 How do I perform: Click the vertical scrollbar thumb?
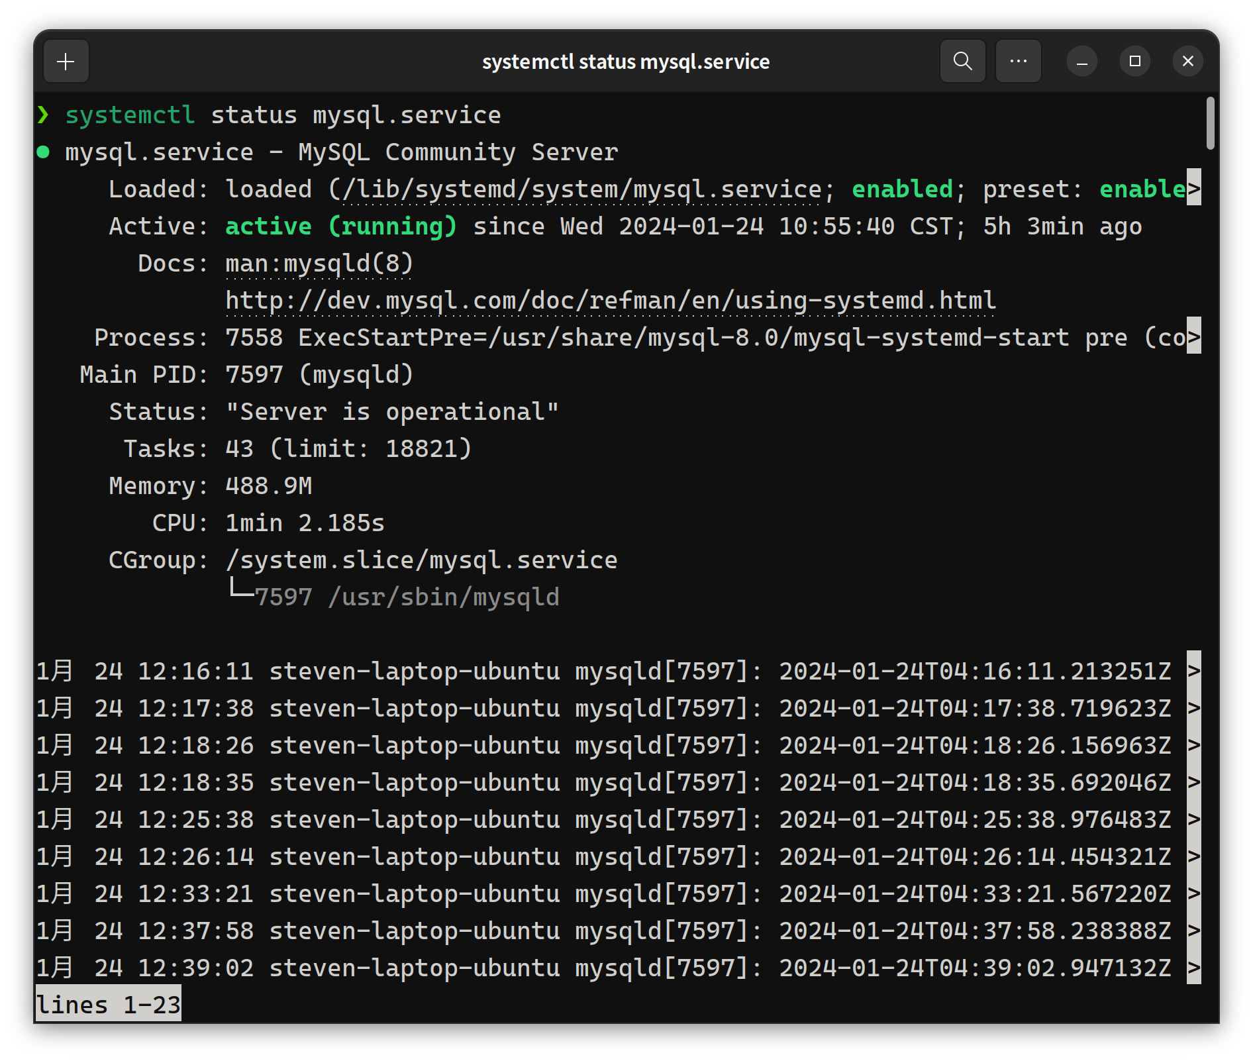point(1210,123)
